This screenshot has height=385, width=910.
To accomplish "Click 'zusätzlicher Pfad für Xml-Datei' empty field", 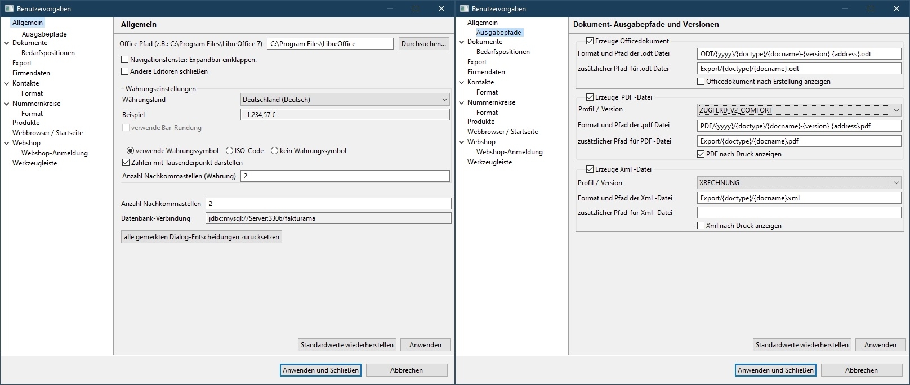I will pyautogui.click(x=799, y=213).
